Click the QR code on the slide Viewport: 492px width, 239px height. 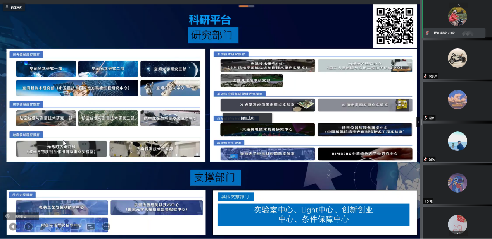(x=395, y=26)
